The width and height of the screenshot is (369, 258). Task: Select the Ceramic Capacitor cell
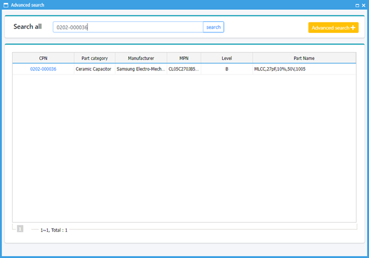(x=94, y=69)
